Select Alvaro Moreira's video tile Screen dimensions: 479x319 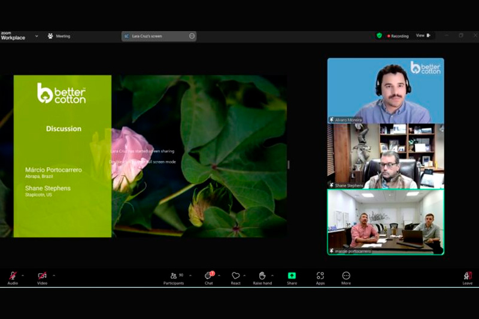(386, 90)
